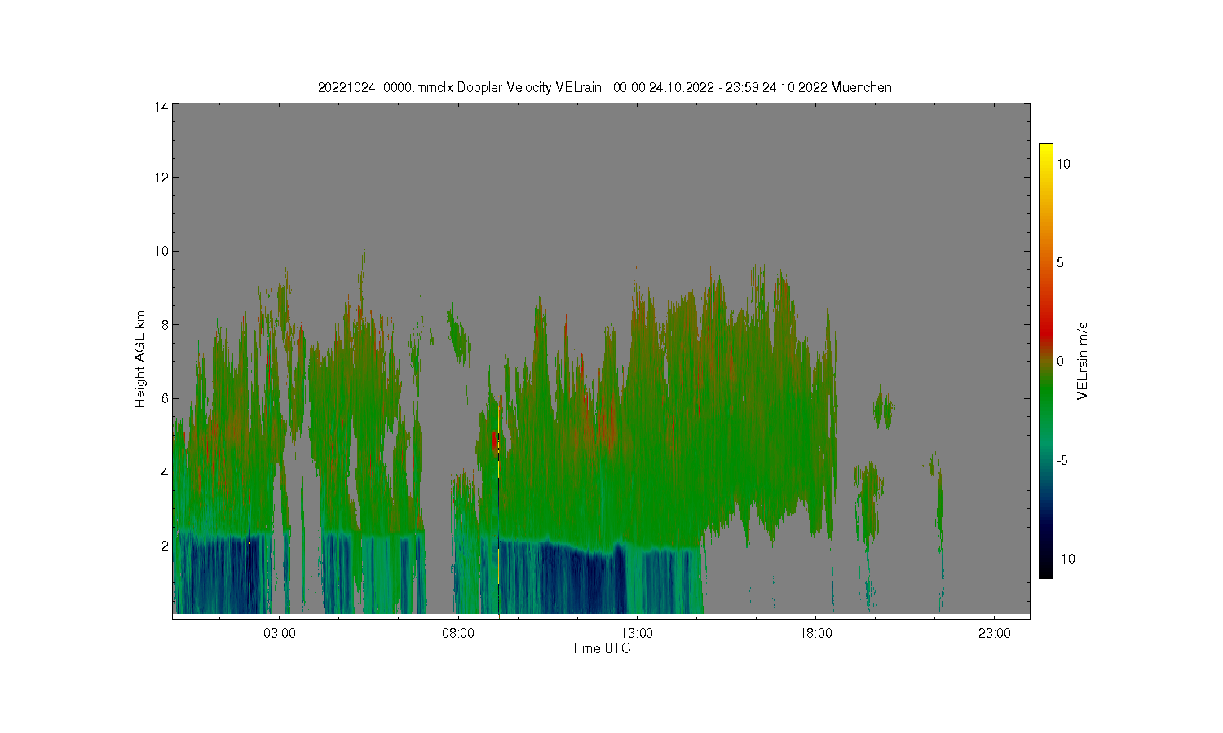Click the 08:00 time tick label

pyautogui.click(x=458, y=633)
